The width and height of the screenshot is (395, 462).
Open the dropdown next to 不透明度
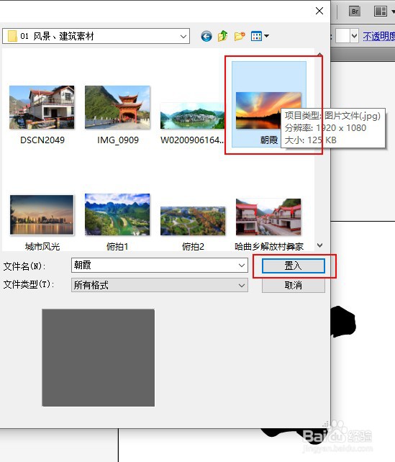[354, 36]
